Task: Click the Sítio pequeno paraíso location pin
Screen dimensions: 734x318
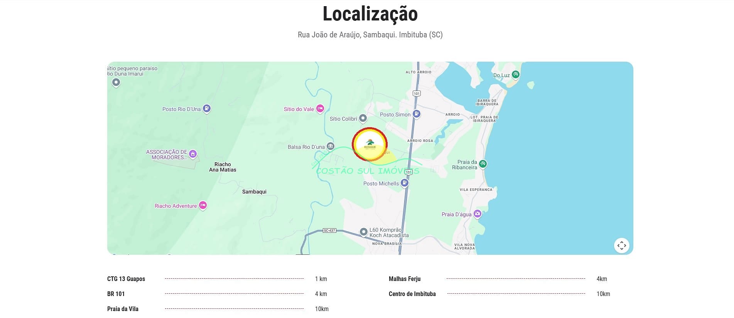Action: [116, 82]
